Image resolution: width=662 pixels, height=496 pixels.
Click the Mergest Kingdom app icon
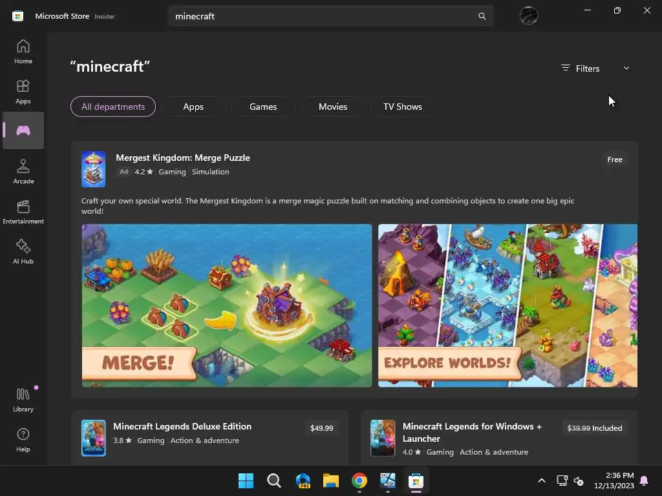93,169
